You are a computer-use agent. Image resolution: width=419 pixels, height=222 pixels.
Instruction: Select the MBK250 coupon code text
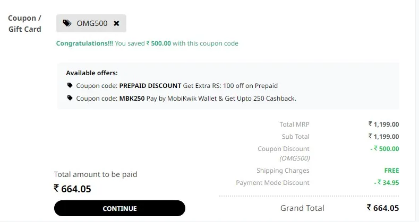(132, 99)
